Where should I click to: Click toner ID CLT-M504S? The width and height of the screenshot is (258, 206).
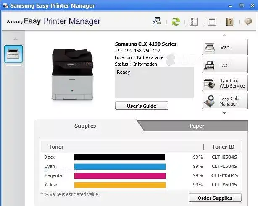[224, 175]
